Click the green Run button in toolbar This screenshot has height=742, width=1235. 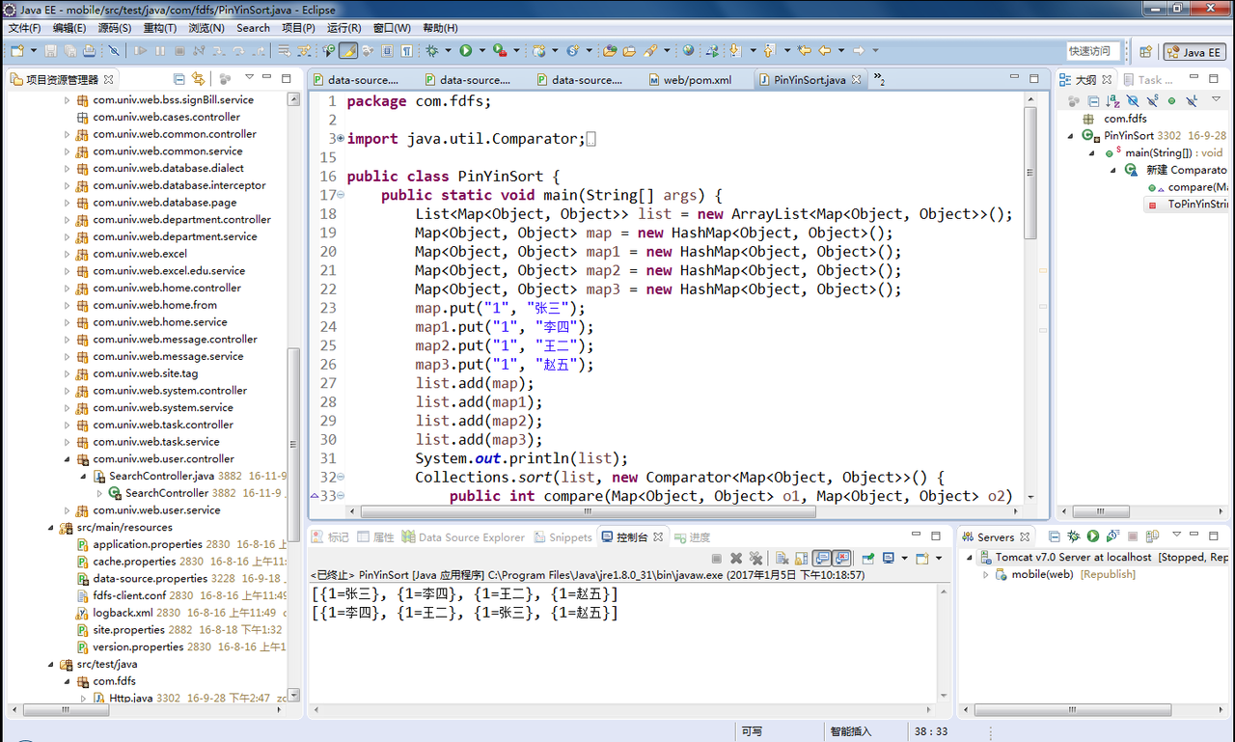[466, 50]
